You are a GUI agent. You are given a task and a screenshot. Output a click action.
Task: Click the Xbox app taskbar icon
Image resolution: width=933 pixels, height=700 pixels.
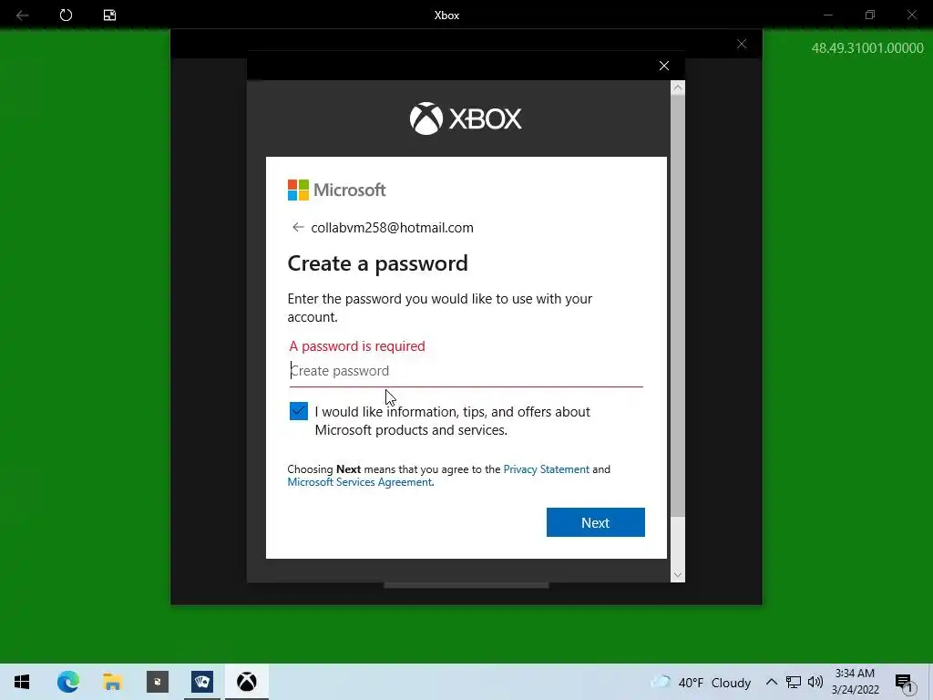247,682
